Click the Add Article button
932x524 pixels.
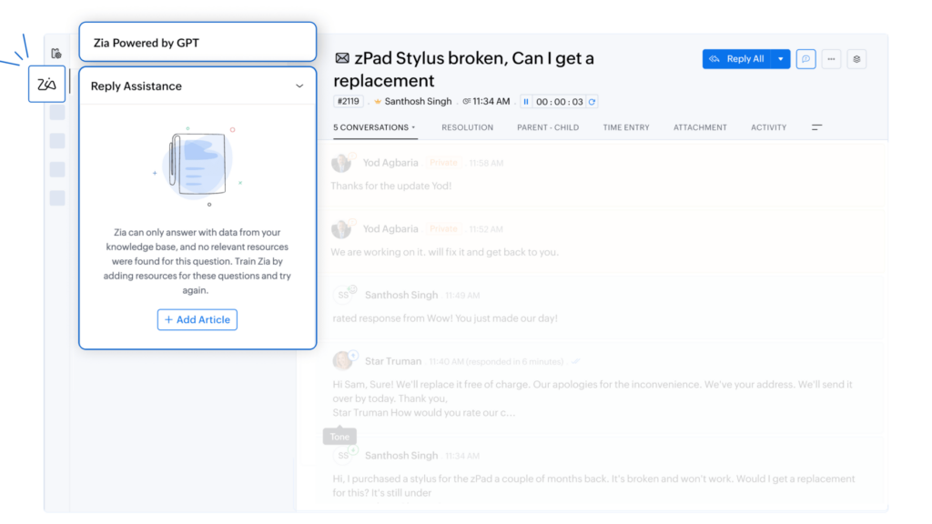[198, 319]
